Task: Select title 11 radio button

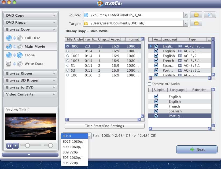Action: tap(68, 51)
